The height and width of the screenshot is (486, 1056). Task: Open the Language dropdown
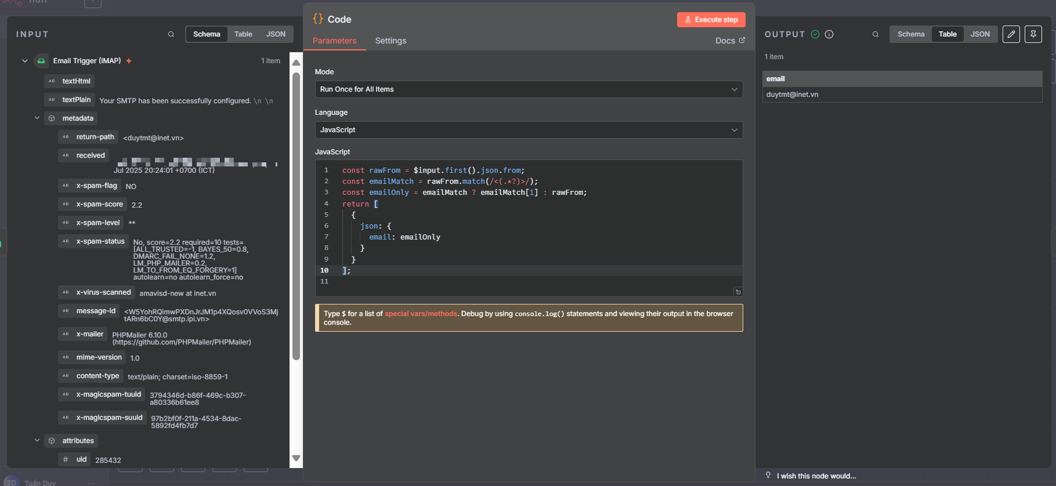[529, 130]
